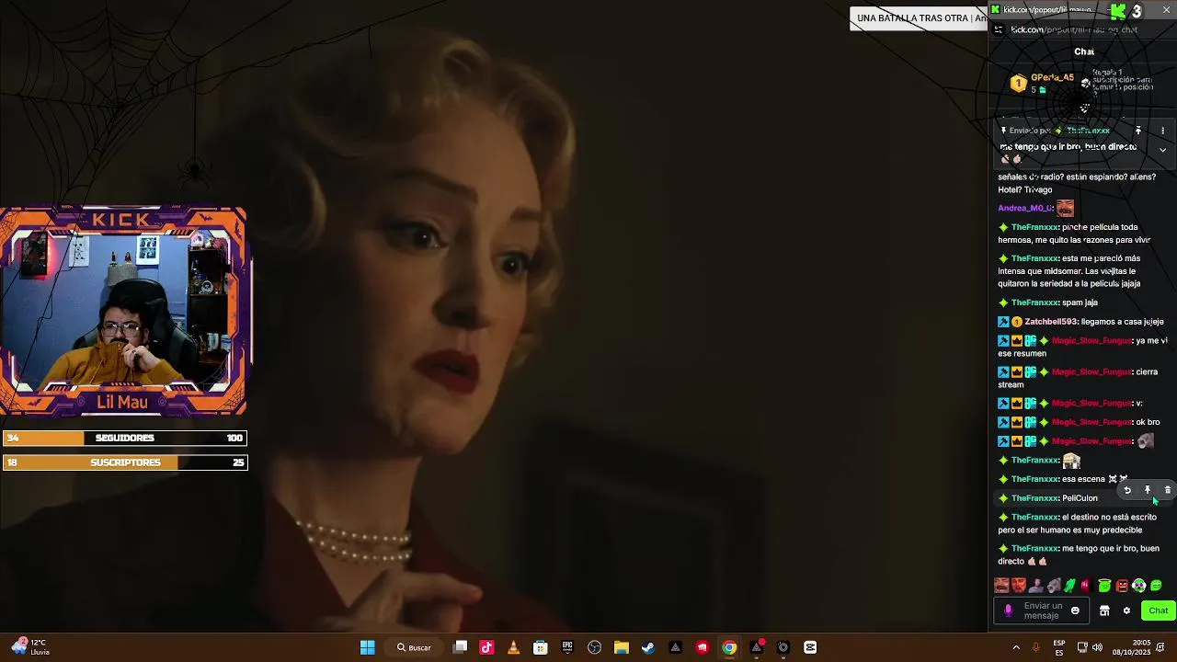Open the Kick shop storefront icon

click(x=1104, y=611)
